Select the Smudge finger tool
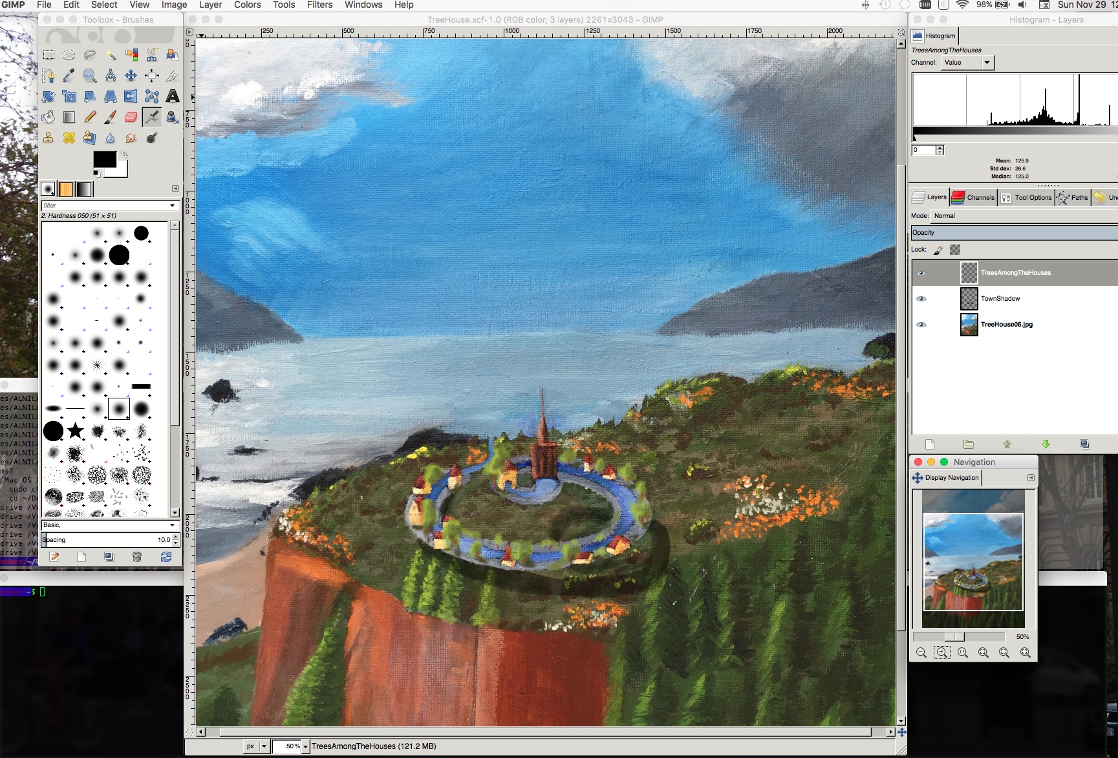 (131, 138)
